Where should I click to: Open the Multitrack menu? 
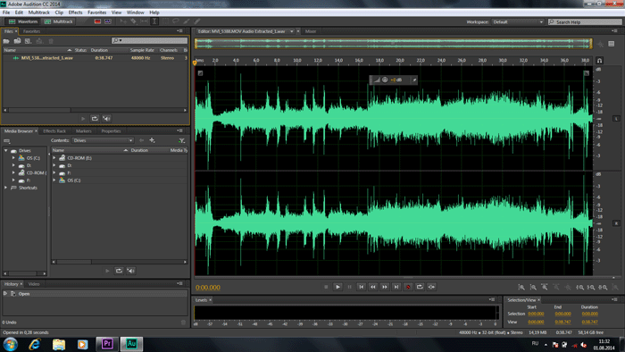point(38,13)
